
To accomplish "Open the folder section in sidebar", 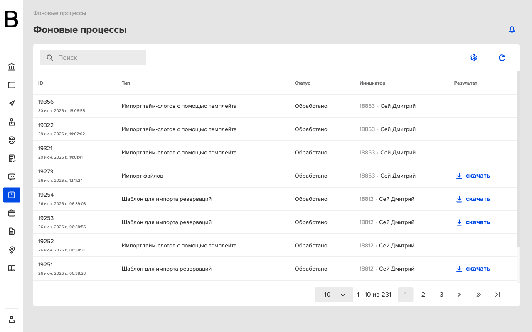I will [12, 85].
